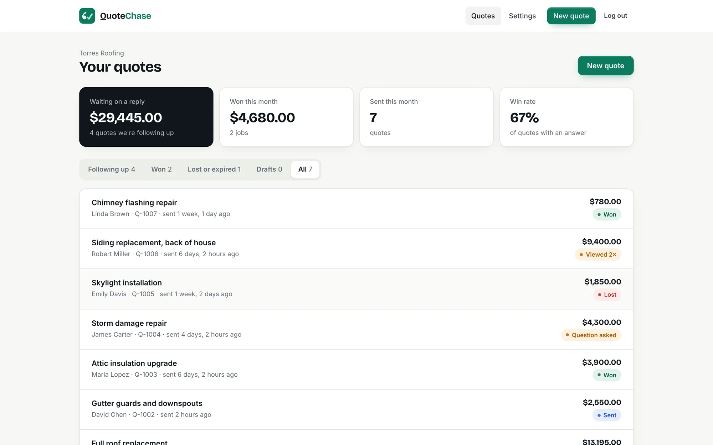The width and height of the screenshot is (713, 445).
Task: Log out of the account
Action: click(615, 16)
